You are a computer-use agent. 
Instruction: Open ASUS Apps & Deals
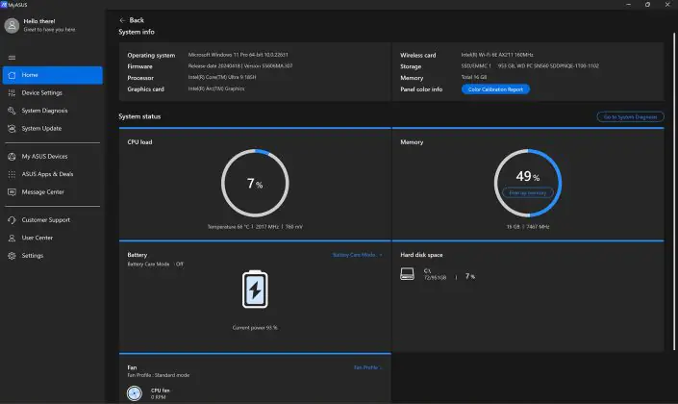coord(47,174)
